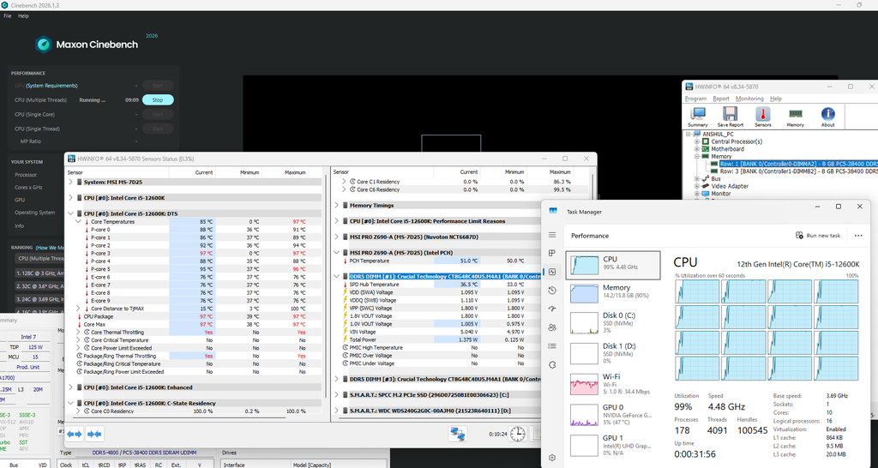The height and width of the screenshot is (468, 878).
Task: Select Motherboard in HWiNFO tree
Action: (727, 149)
